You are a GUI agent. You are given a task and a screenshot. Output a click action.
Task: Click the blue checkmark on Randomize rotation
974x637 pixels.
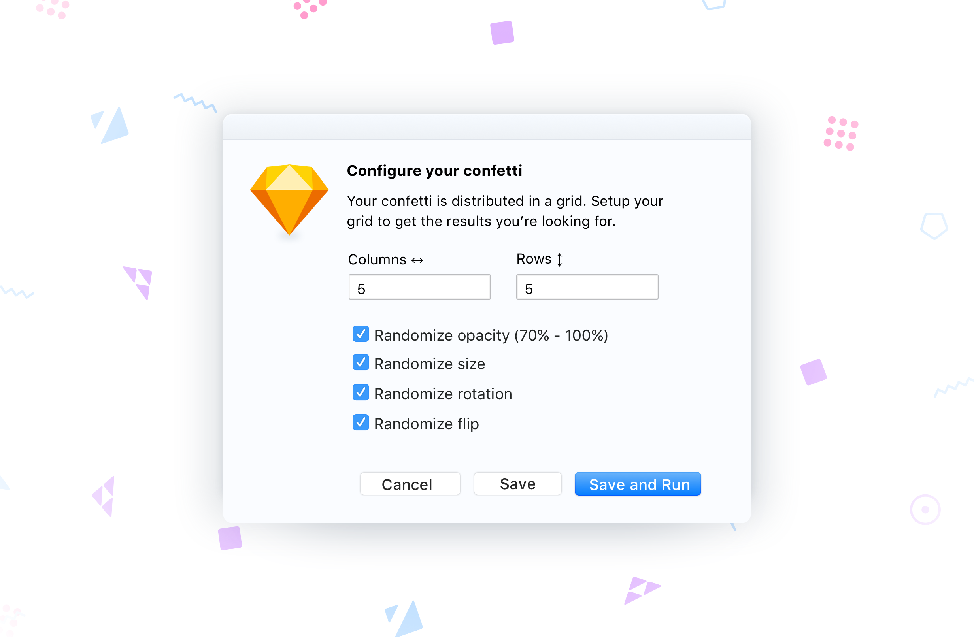point(361,393)
